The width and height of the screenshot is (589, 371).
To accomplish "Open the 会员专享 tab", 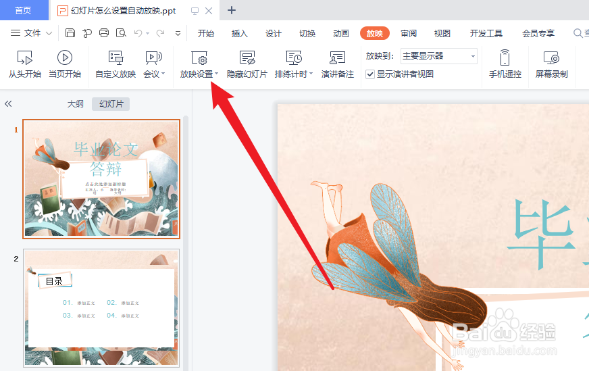I will coord(538,34).
